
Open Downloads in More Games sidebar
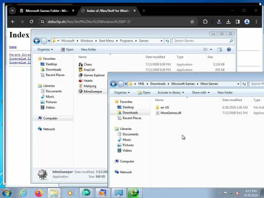point(128,113)
